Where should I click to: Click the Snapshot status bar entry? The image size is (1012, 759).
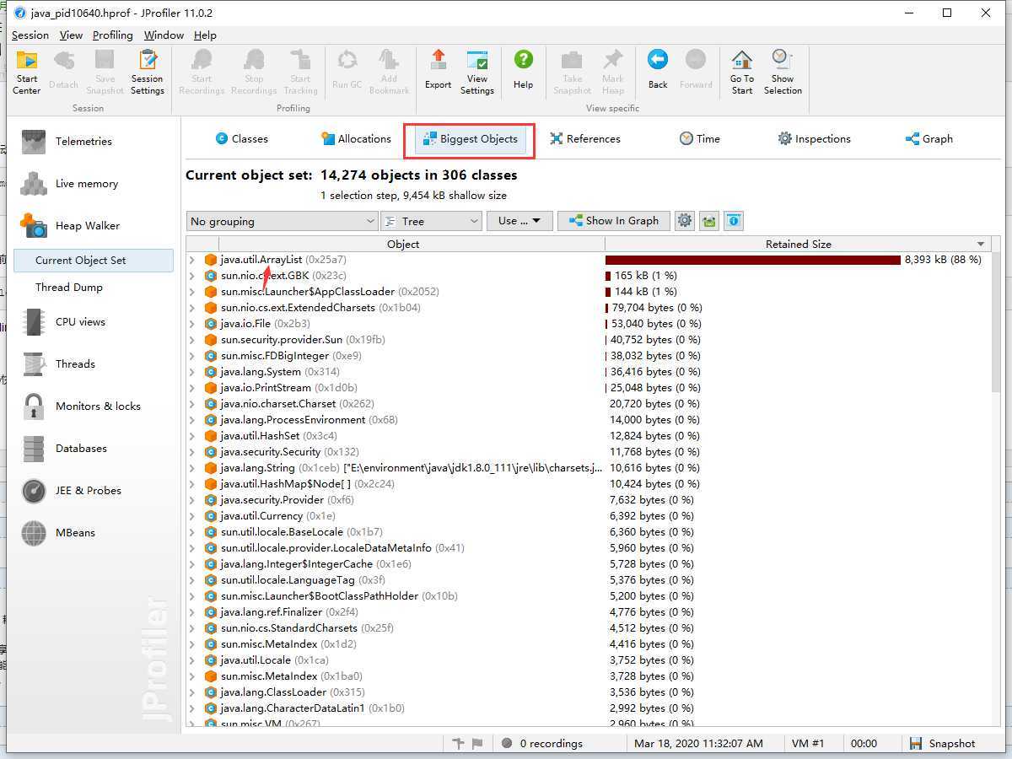pos(943,744)
